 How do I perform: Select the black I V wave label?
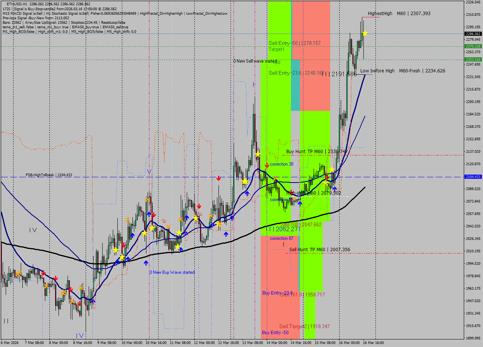coord(33,230)
